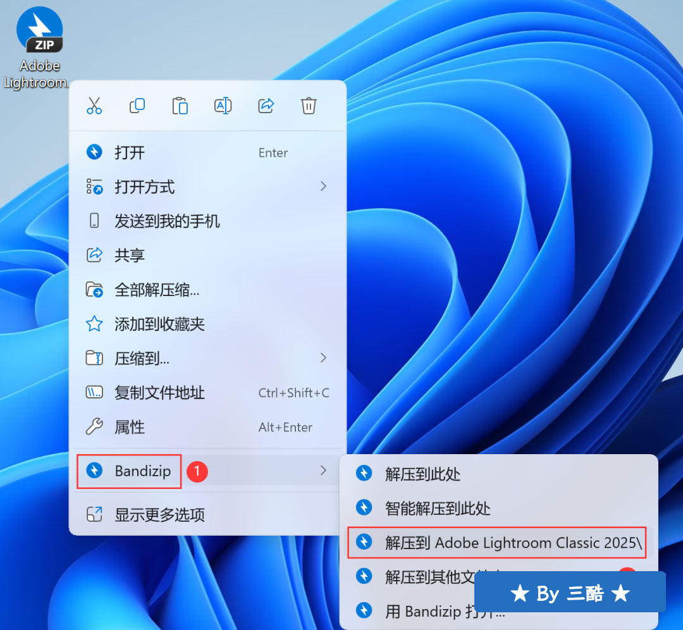Select 发送到我的手机
The width and height of the screenshot is (683, 630).
point(208,221)
